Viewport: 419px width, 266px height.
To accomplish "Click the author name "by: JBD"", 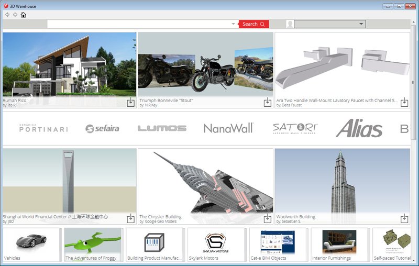I will tap(8, 221).
